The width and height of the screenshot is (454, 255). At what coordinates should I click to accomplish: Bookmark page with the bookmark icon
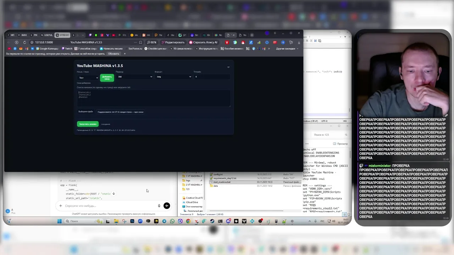pos(141,42)
